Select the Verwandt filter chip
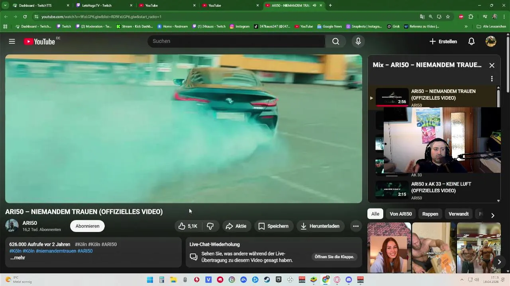This screenshot has height=286, width=510. point(458,214)
